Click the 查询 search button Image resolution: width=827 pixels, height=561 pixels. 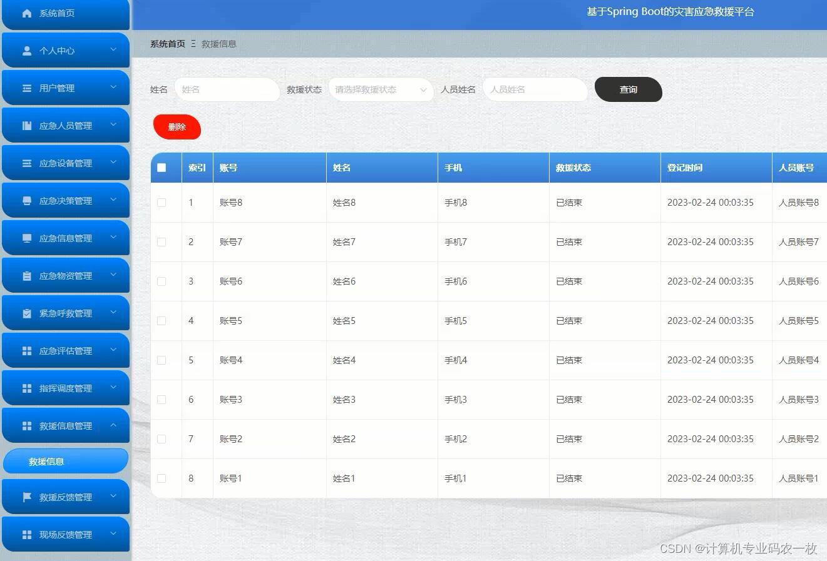(628, 89)
